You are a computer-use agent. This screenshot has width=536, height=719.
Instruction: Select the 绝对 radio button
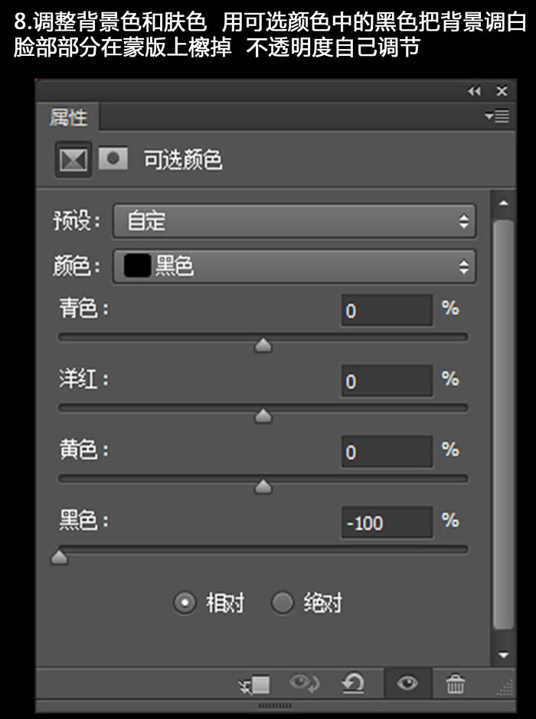[283, 603]
